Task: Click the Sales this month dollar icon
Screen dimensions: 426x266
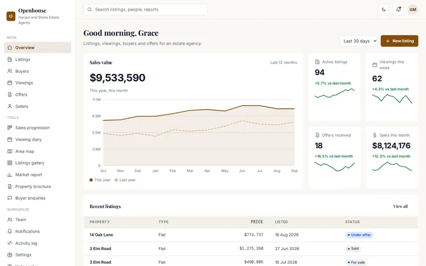Action: 375,135
